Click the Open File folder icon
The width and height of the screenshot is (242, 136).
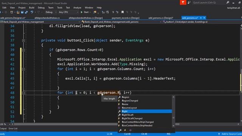click(x=18, y=12)
